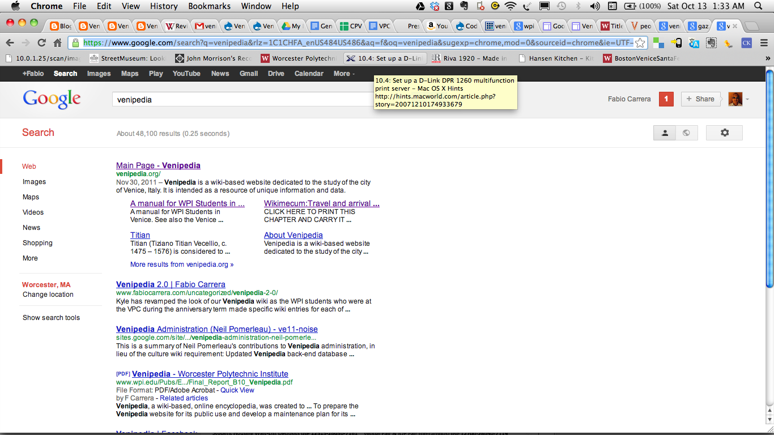The height and width of the screenshot is (435, 774).
Task: Click the CK extension icon in toolbar
Action: (747, 42)
